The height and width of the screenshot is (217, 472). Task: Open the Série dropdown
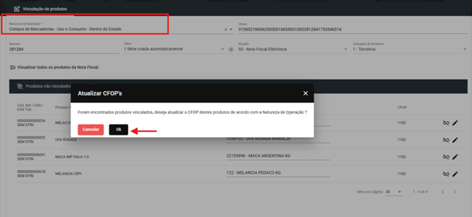tap(222, 49)
